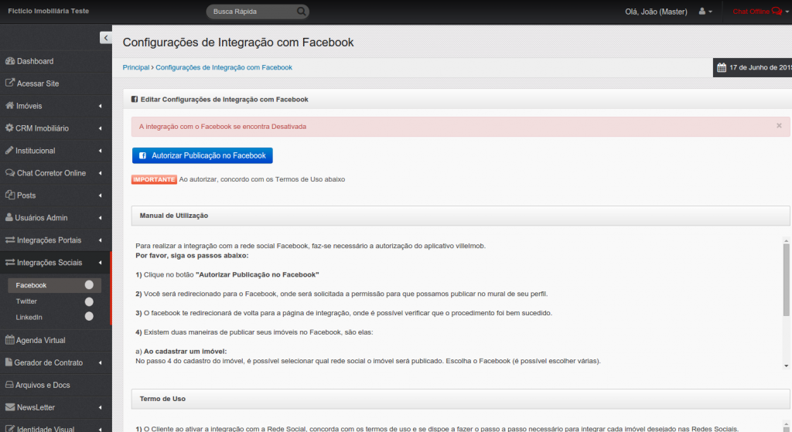Screen dimensions: 792x432
Task: Select the Facebook submenu item
Action: [x=55, y=285]
